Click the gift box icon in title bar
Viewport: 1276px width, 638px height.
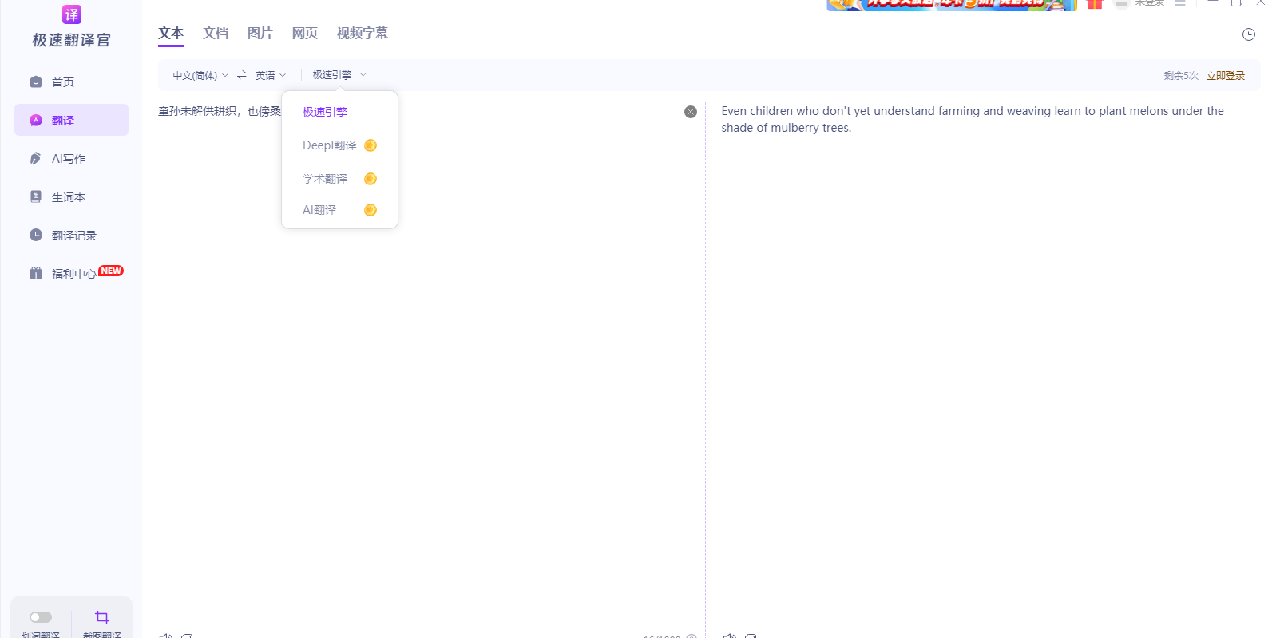coord(1094,4)
